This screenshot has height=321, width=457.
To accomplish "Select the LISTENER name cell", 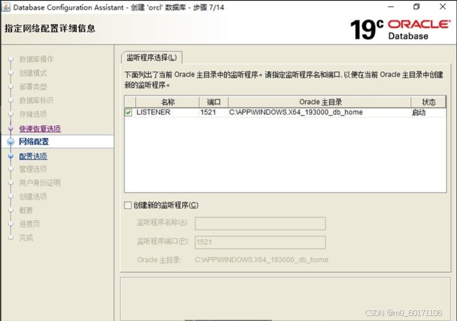I will click(x=168, y=113).
